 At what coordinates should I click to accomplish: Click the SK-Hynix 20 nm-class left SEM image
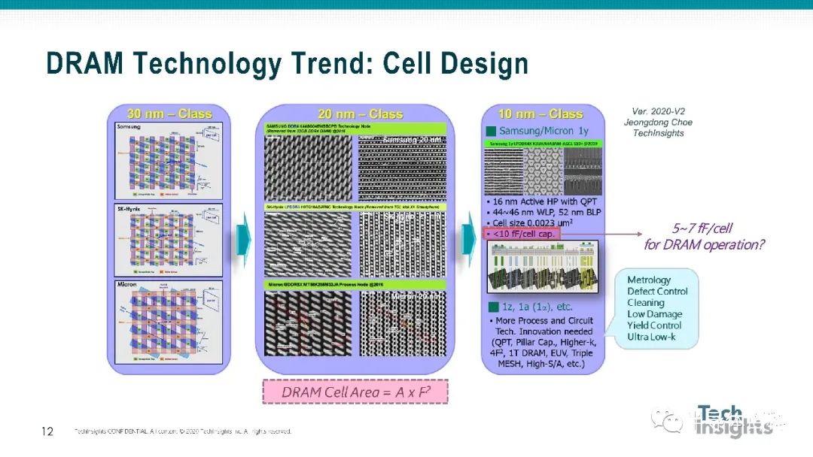pos(308,244)
